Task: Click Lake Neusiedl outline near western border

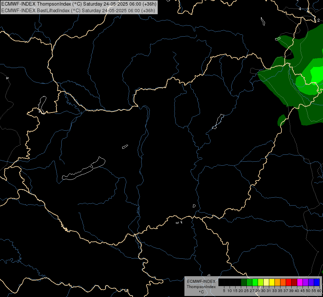Action: [42, 105]
